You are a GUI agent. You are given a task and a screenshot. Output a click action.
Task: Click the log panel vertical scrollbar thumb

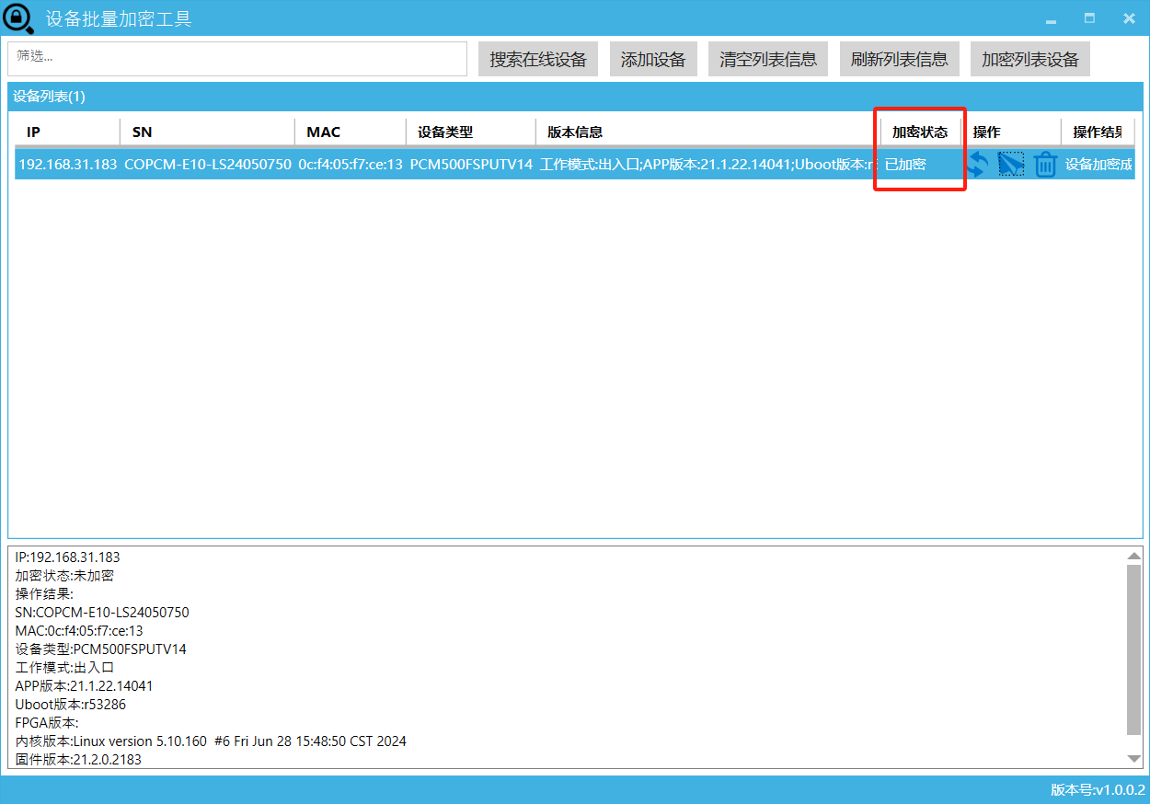[x=1134, y=649]
